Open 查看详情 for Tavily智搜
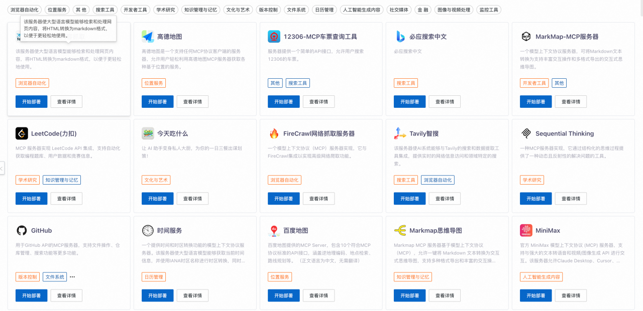The image size is (643, 311). [445, 199]
